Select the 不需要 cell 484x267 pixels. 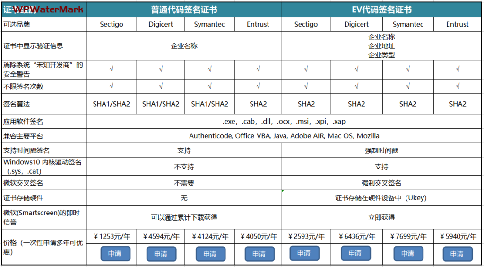184,183
